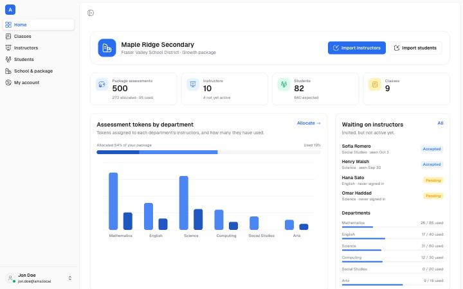Open Classes in the sidebar
Viewport: 463px width, 289px height.
pos(39,36)
